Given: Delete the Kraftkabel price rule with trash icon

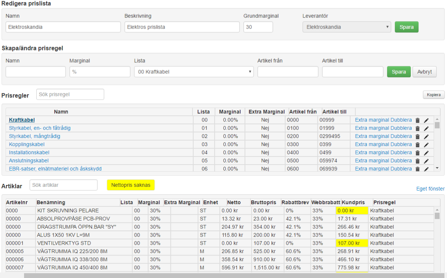Looking at the screenshot, I should point(417,120).
